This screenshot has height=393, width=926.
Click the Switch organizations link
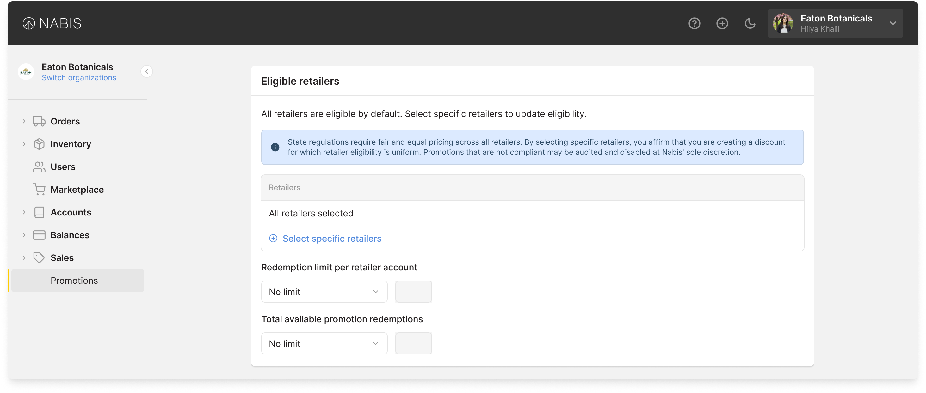(79, 77)
